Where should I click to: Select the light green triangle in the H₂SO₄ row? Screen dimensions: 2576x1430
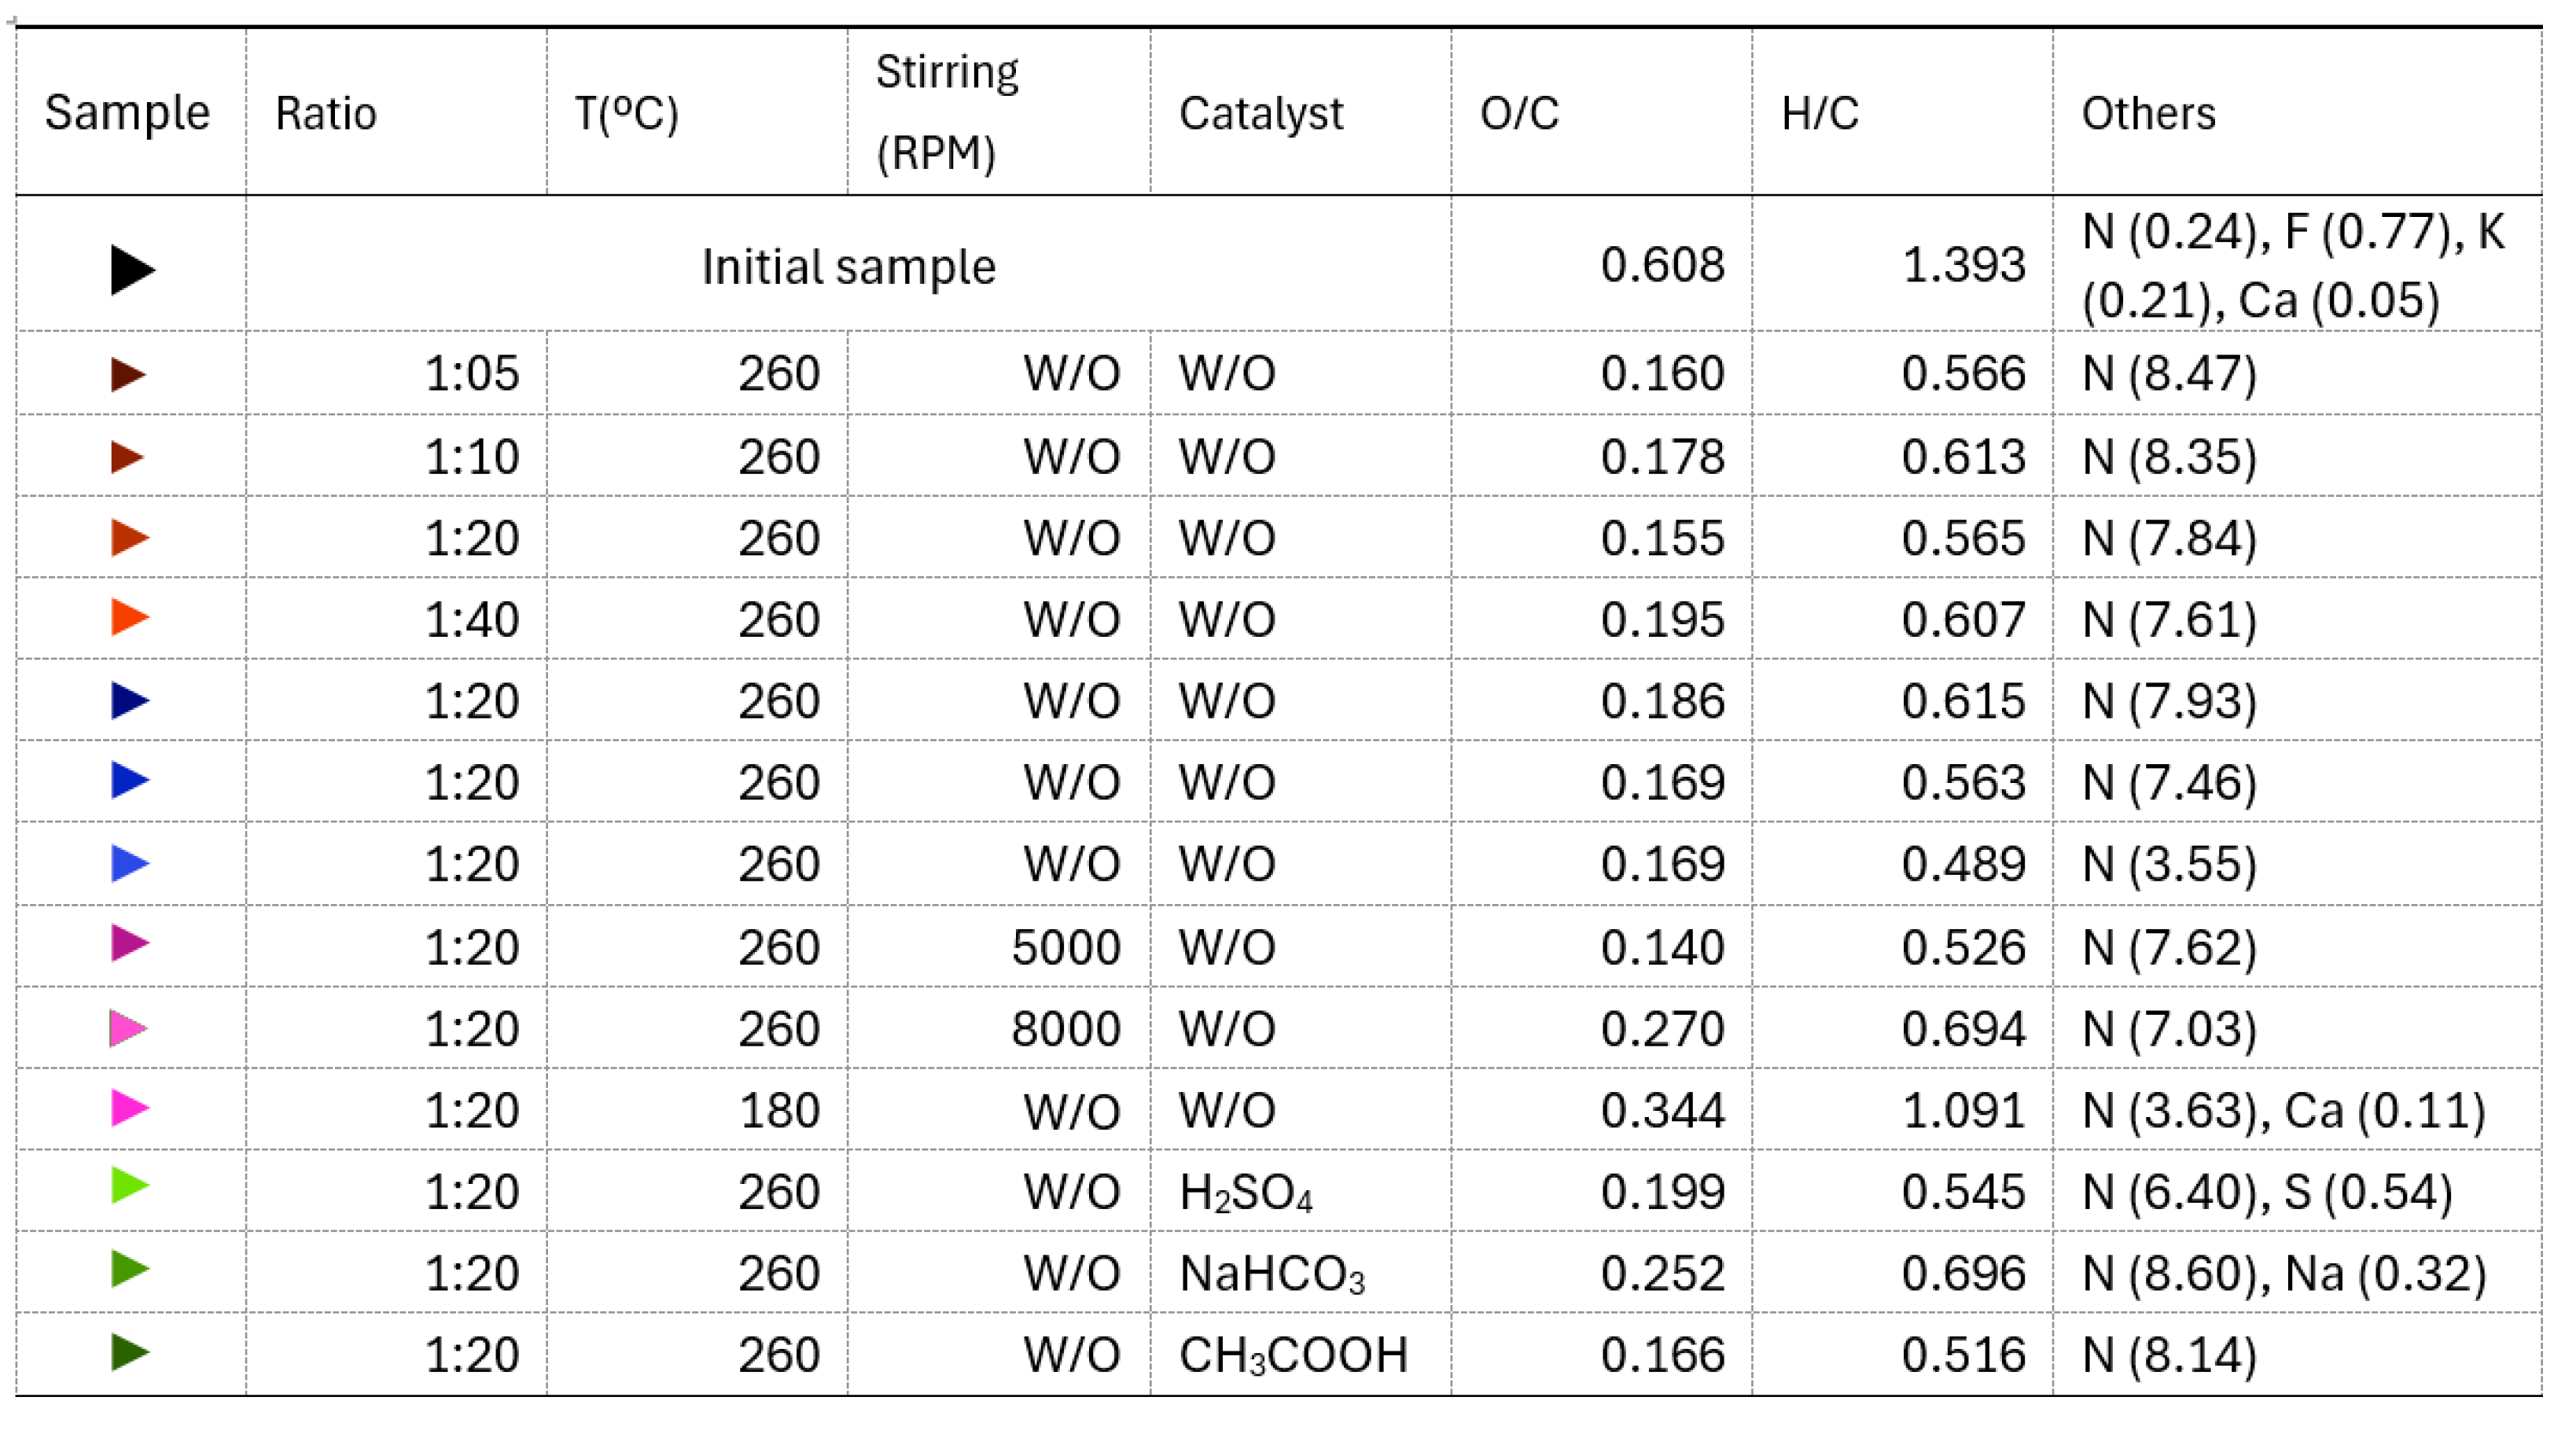tap(129, 1187)
